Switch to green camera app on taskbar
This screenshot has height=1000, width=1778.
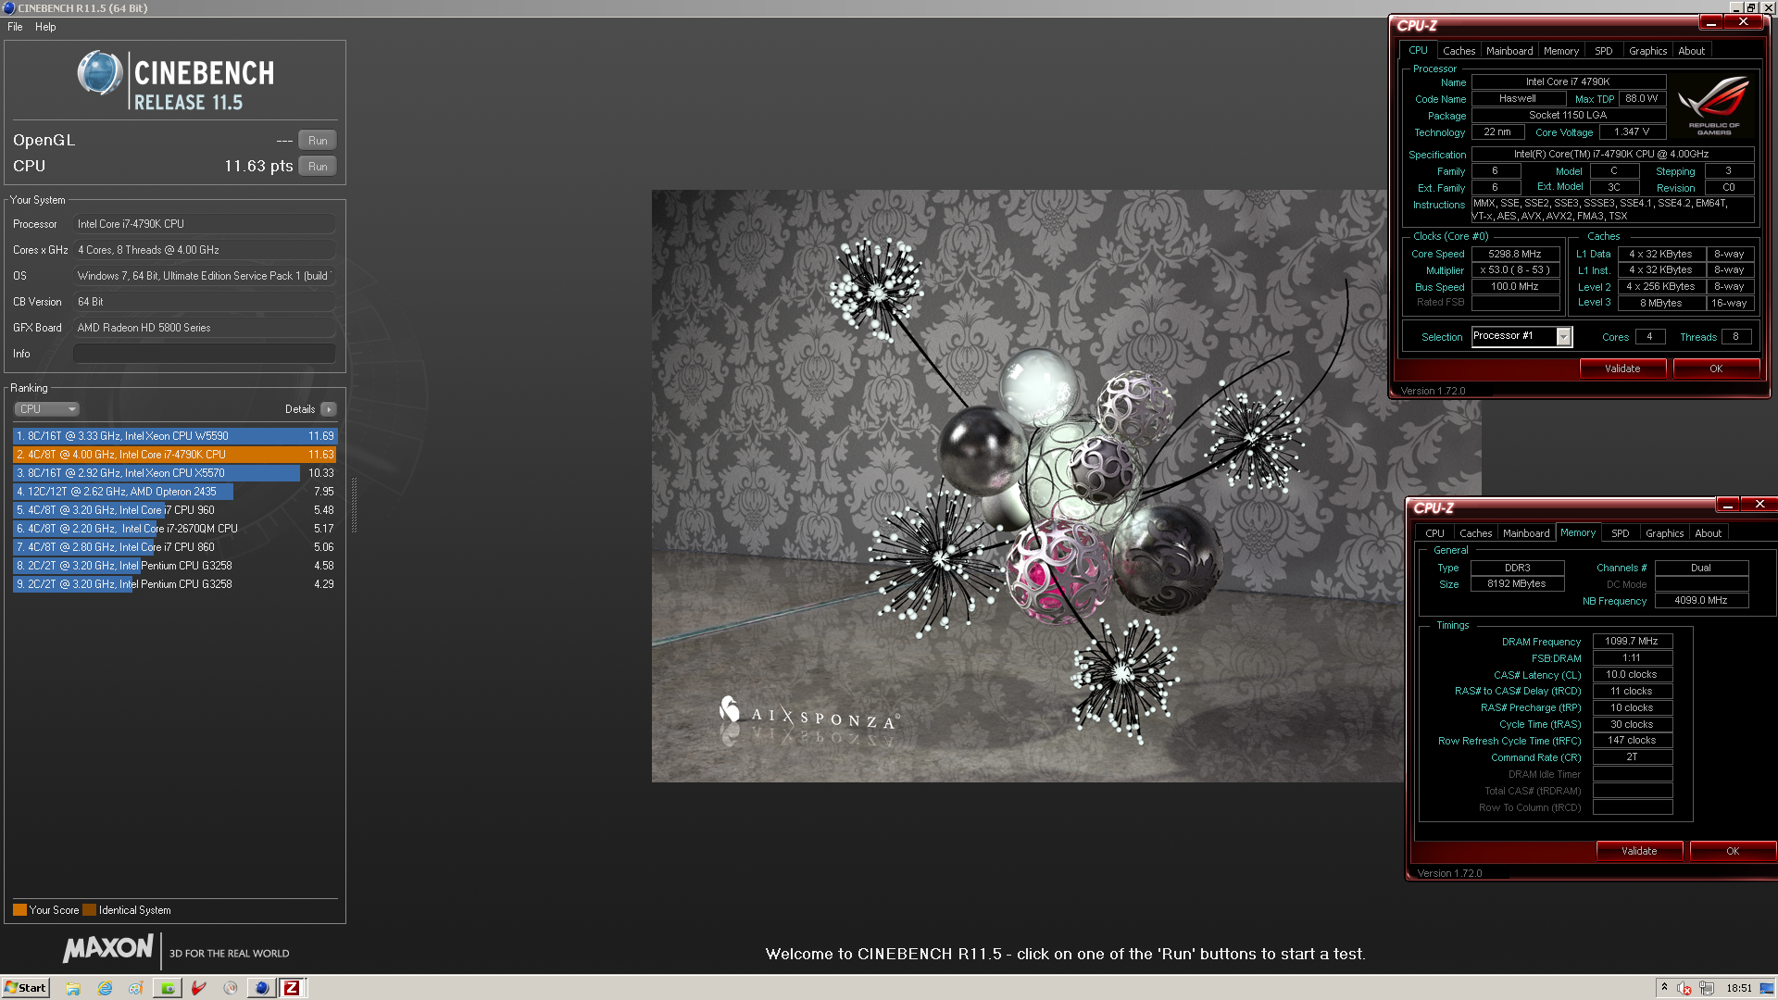168,988
